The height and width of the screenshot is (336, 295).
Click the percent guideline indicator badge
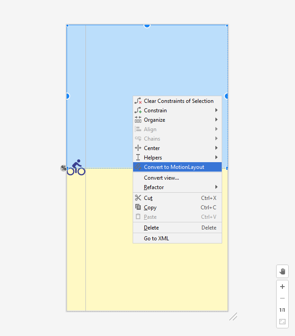pos(63,168)
